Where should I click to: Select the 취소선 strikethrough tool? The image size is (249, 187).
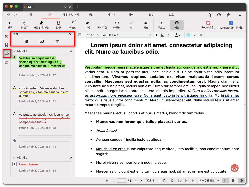(73, 25)
